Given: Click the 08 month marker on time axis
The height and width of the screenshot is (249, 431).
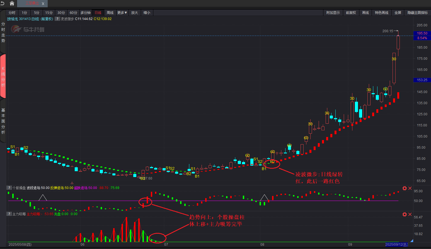Looking at the screenshot, I should coord(262,245).
